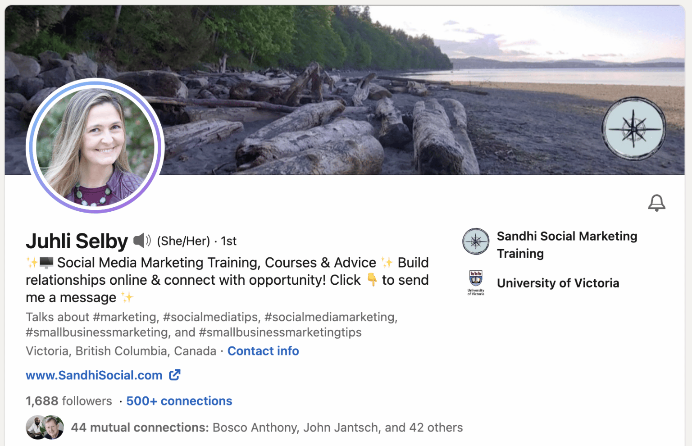This screenshot has height=446, width=692.
Task: View Juhli Selby's profile photo
Action: pyautogui.click(x=96, y=146)
